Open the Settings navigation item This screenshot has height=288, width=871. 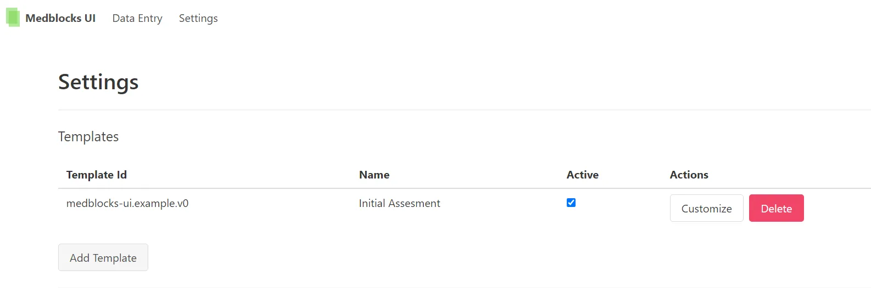click(x=198, y=18)
